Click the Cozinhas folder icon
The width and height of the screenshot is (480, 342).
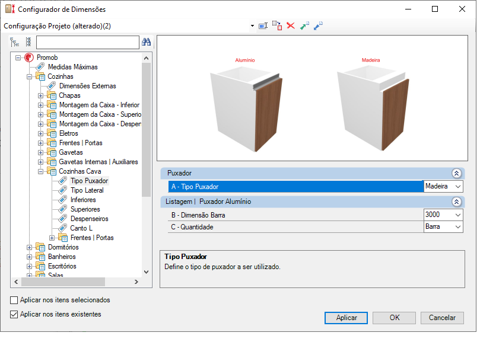coord(40,76)
